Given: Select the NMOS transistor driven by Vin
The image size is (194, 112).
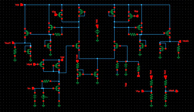Looking at the screenshot, I should (x=57, y=88).
